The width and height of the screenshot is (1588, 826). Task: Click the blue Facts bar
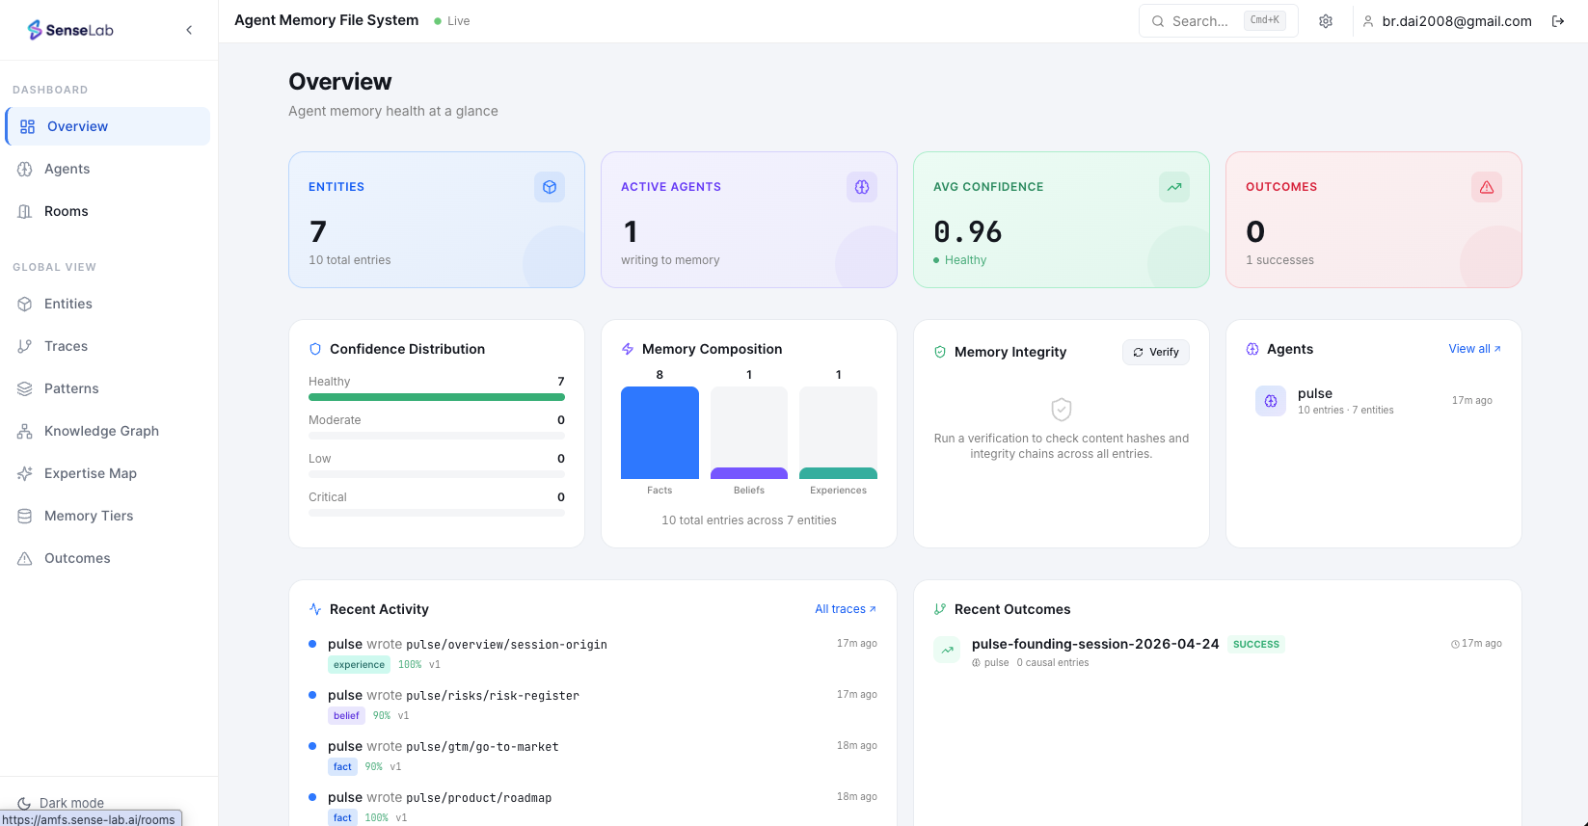[659, 433]
